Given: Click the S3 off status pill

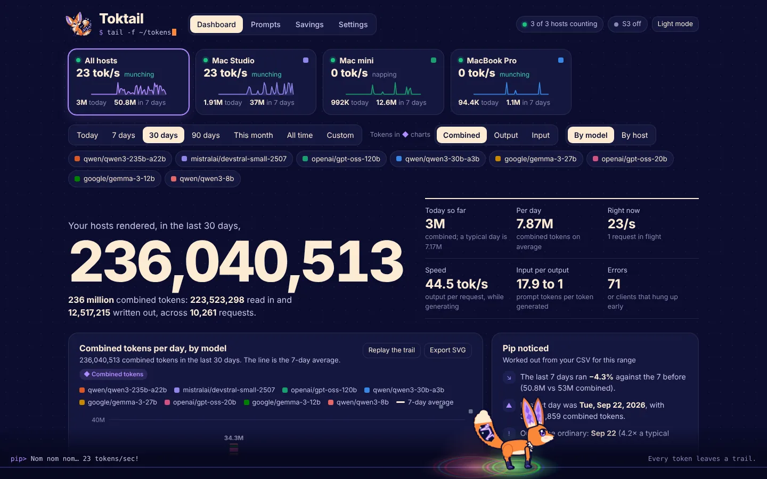Looking at the screenshot, I should [627, 24].
